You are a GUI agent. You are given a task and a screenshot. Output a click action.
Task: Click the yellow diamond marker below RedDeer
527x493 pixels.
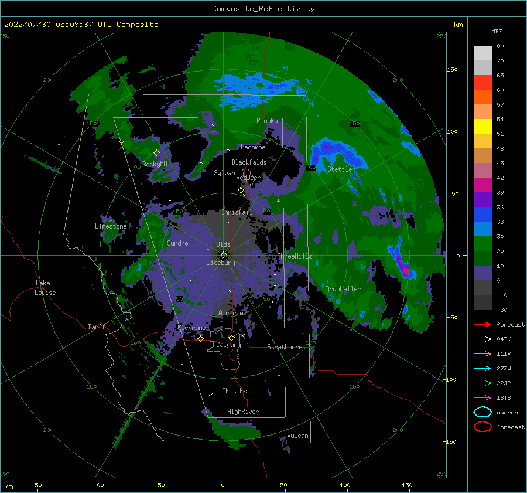(x=241, y=191)
